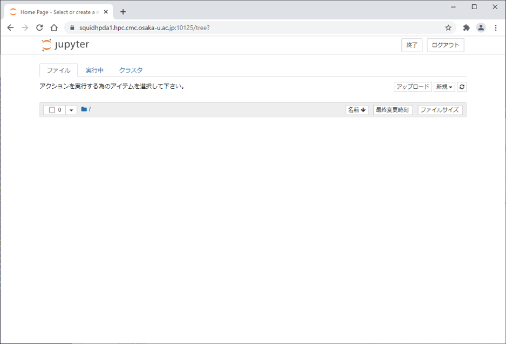Sort files by 名前 column
This screenshot has width=506, height=344.
[x=357, y=110]
